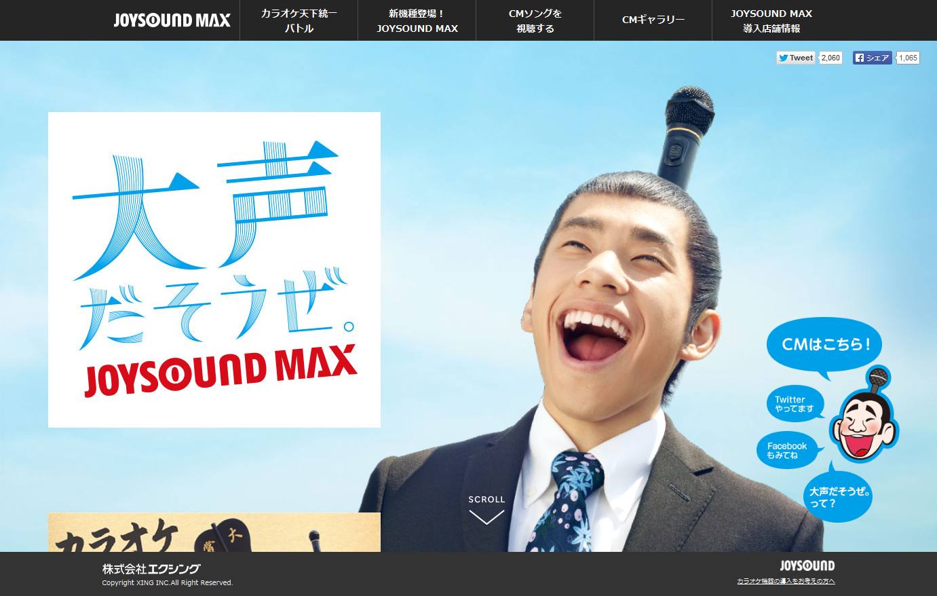Click the Facebook シェア button

tap(872, 58)
